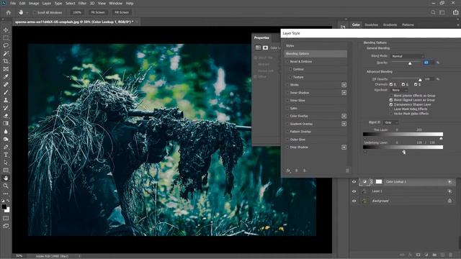The width and height of the screenshot is (461, 259).
Task: Select the Lasso tool
Action: pyautogui.click(x=6, y=45)
